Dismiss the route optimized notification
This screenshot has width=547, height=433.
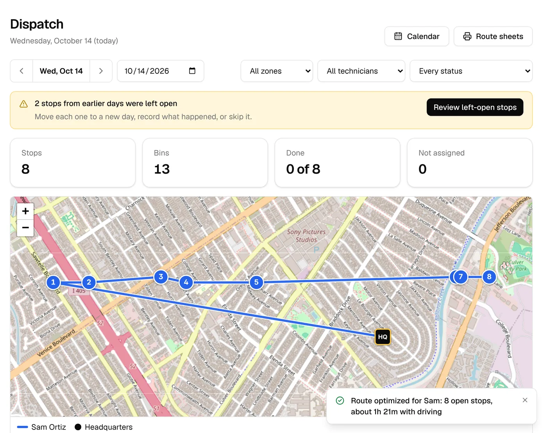pyautogui.click(x=525, y=400)
